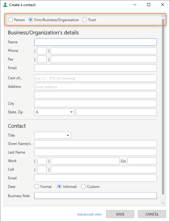
Task: Click the vertical scrollbar thumb
Action: pyautogui.click(x=163, y=107)
